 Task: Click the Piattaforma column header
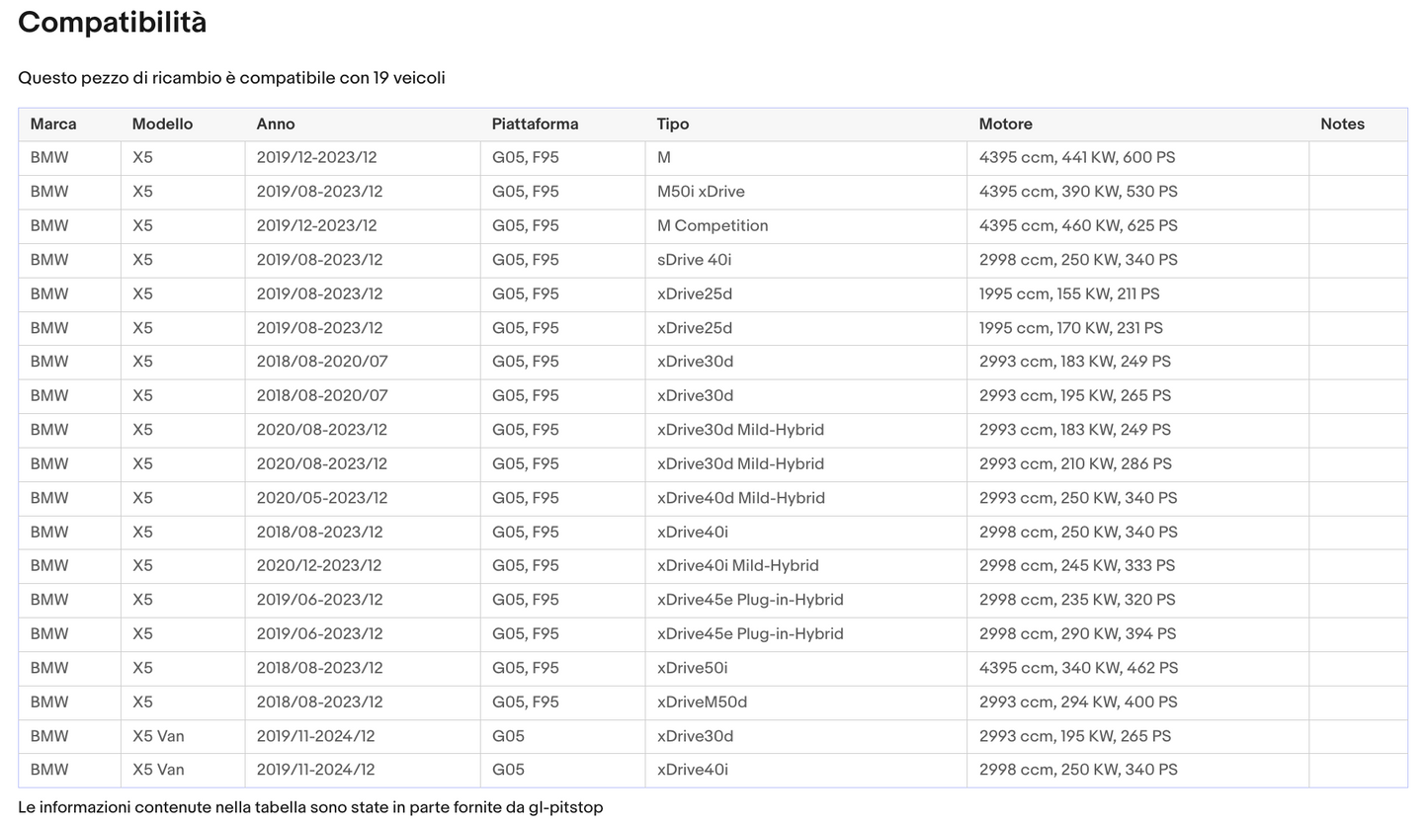tap(535, 124)
